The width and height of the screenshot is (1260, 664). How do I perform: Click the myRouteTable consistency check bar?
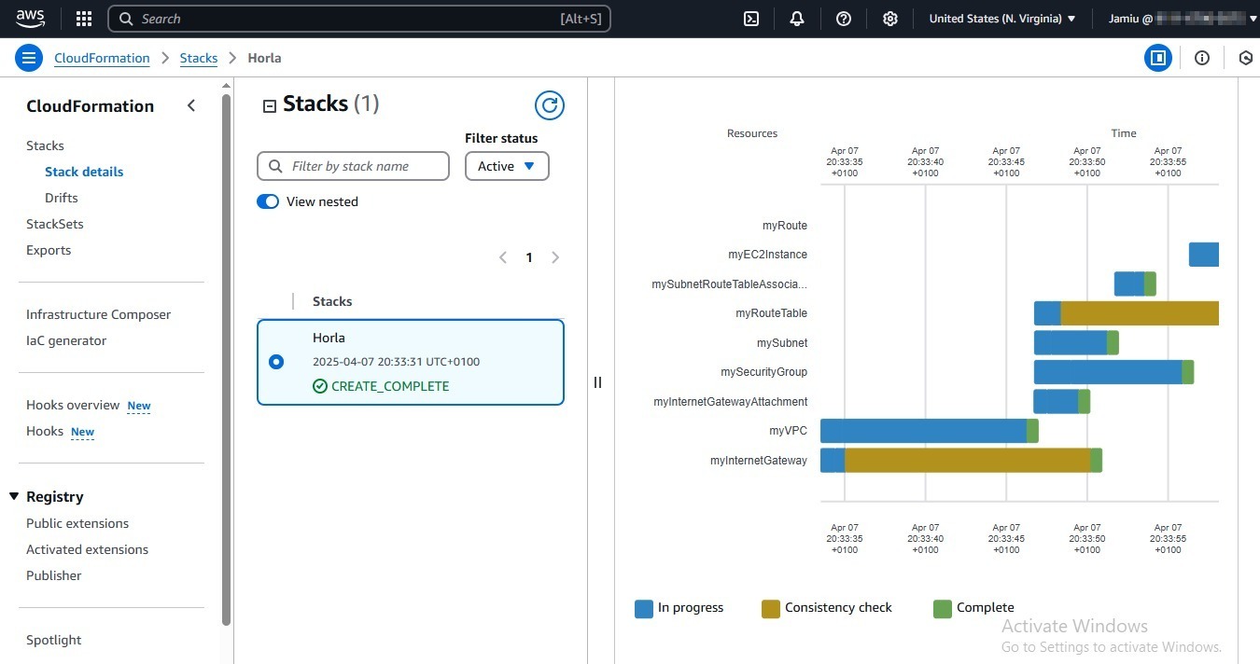pos(1140,313)
